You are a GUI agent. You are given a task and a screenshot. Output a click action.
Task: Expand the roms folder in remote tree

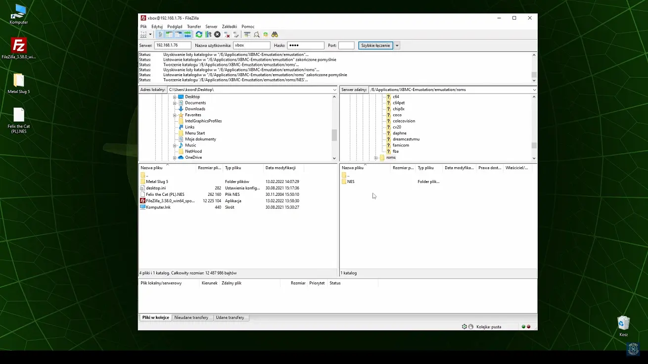(x=376, y=158)
